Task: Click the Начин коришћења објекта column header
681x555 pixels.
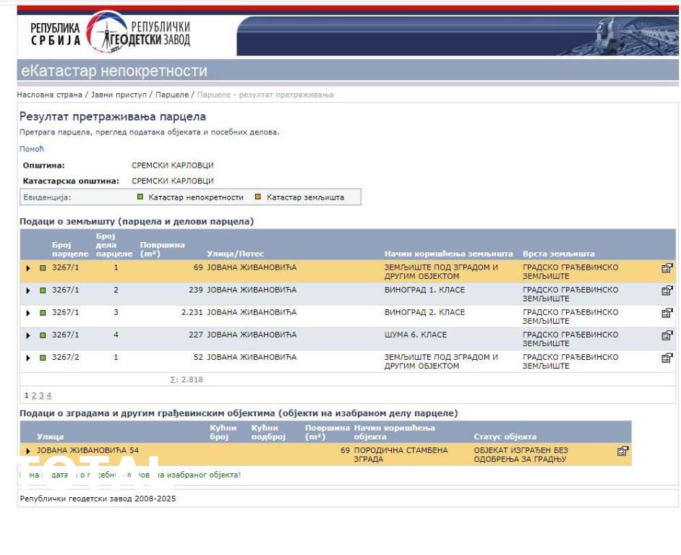Action: click(394, 433)
